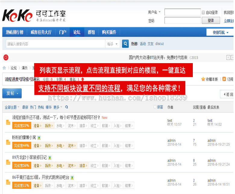Viewport: 235px width, 194px height.
Task: Click hot search link 交友
Action: point(150,44)
